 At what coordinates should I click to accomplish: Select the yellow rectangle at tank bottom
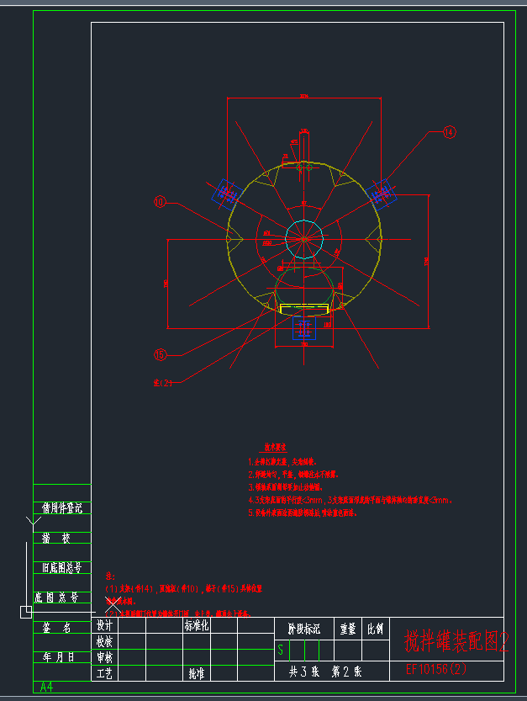pos(304,309)
